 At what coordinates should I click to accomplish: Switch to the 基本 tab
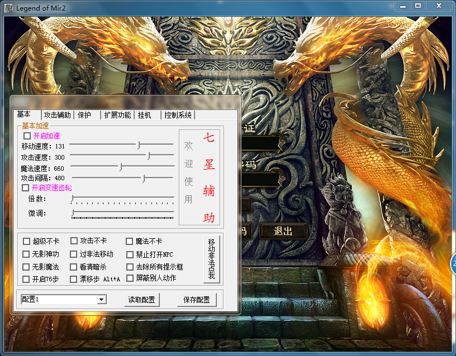tap(23, 114)
